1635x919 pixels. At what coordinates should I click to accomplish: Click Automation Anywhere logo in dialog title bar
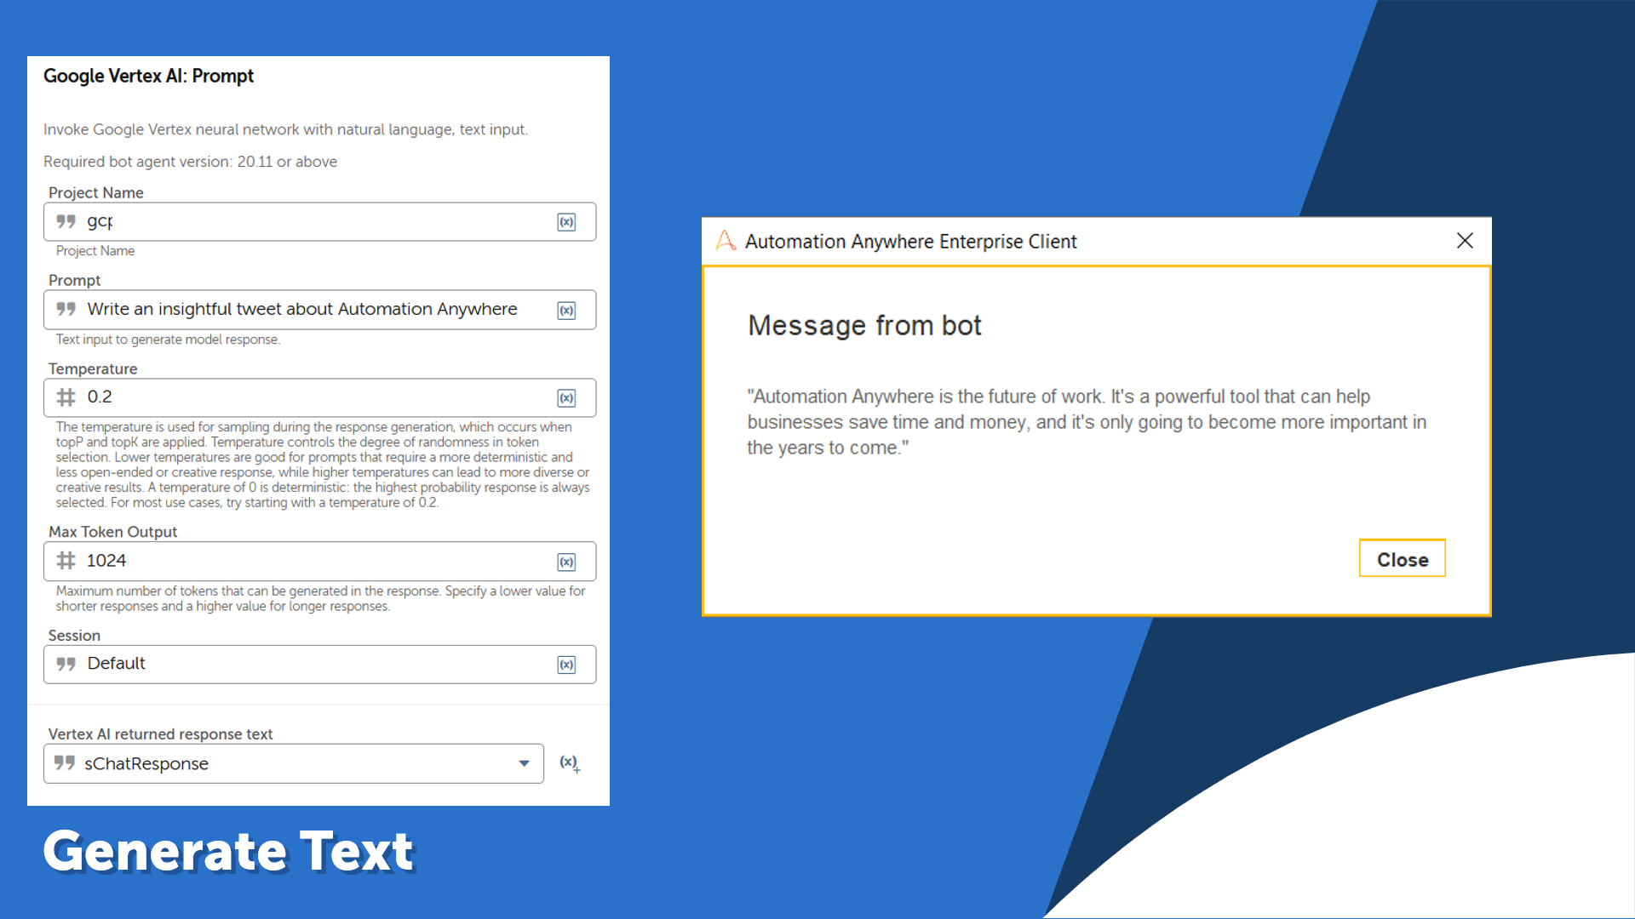726,241
